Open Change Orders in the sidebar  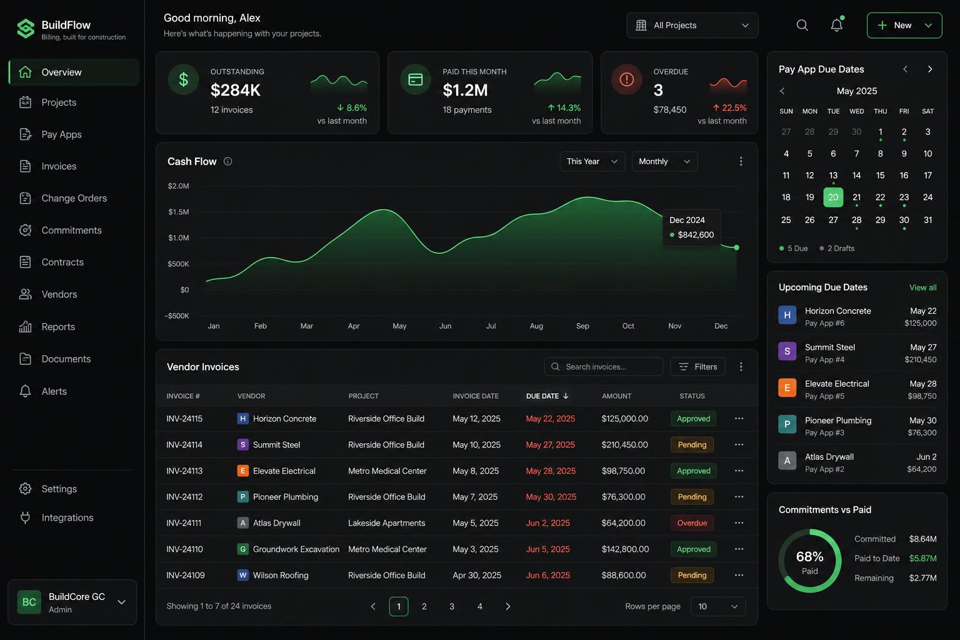point(74,198)
